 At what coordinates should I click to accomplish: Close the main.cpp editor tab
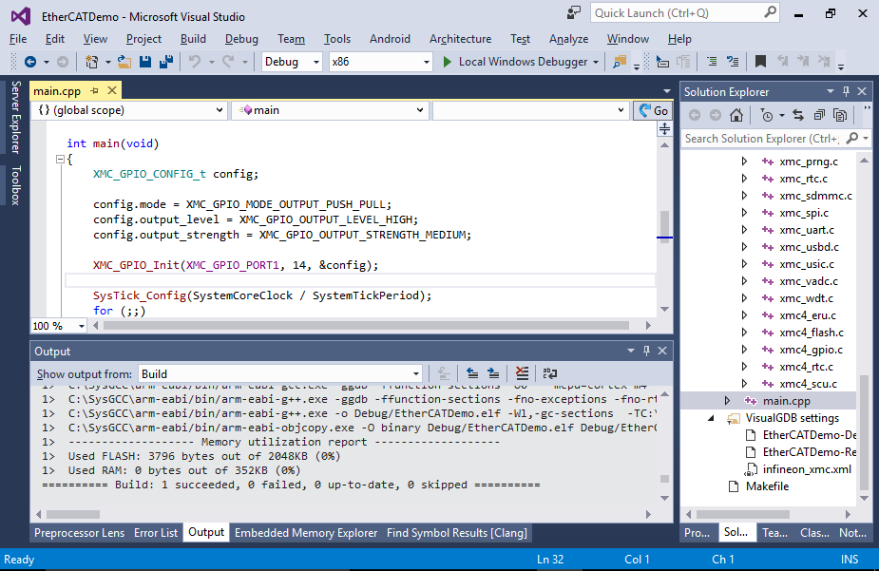tap(112, 90)
